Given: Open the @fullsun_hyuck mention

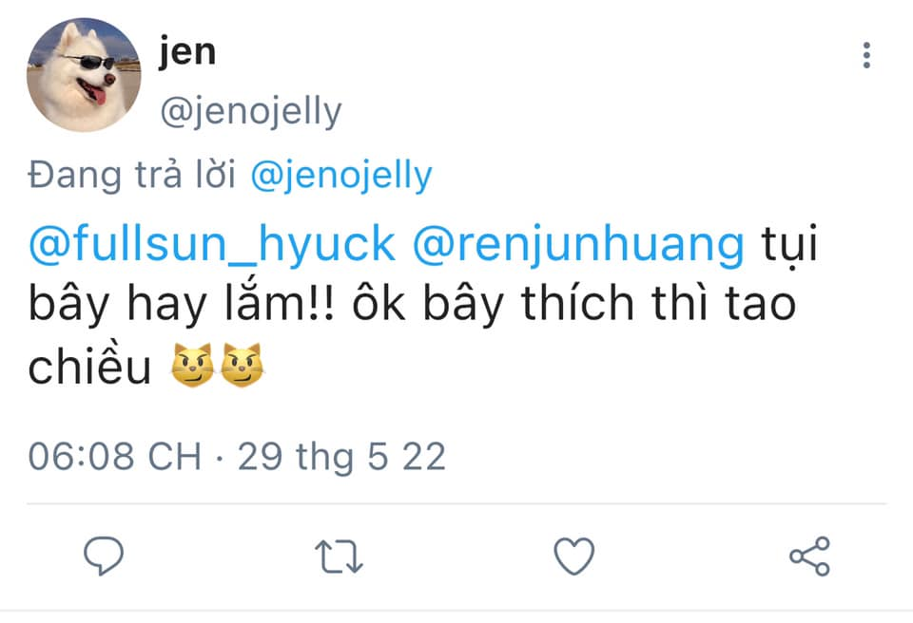Looking at the screenshot, I should (211, 245).
